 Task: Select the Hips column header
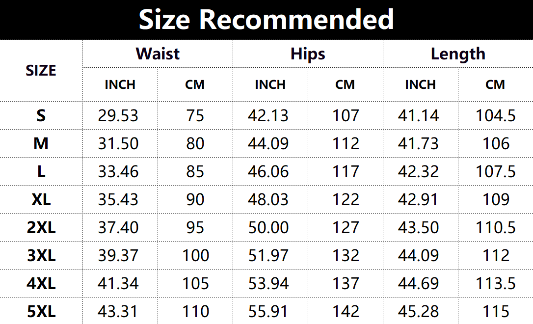point(308,54)
